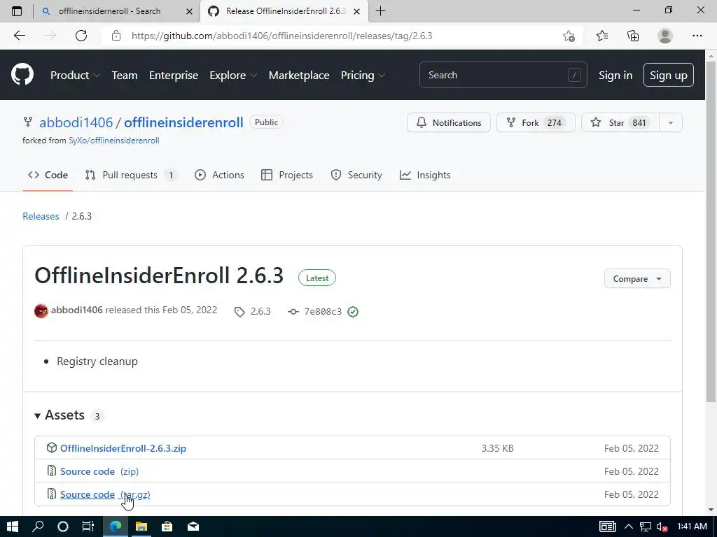Star the repository
Screen dimensions: 717x537
(x=620, y=122)
